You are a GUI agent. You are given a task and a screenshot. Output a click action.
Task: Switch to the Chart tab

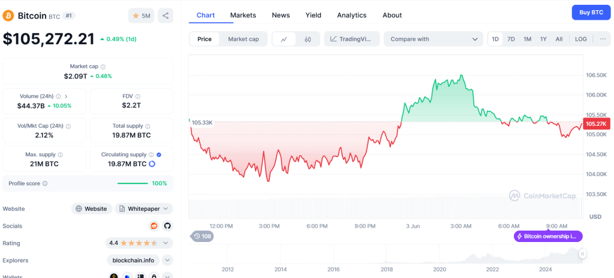pyautogui.click(x=206, y=15)
